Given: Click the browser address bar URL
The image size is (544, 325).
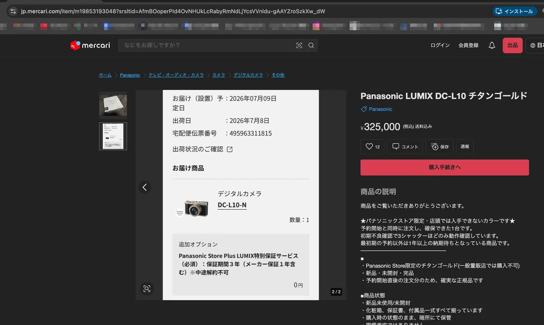Looking at the screenshot, I should point(173,11).
